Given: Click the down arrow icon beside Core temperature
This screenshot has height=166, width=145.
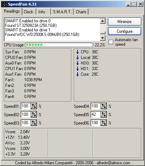Looking at the screenshot, I should [78, 74].
